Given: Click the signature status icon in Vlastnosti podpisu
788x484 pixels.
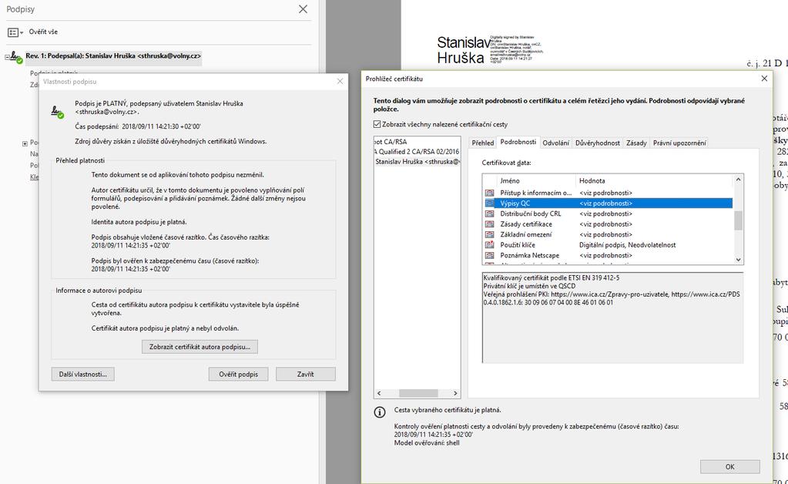Looking at the screenshot, I should 58,112.
